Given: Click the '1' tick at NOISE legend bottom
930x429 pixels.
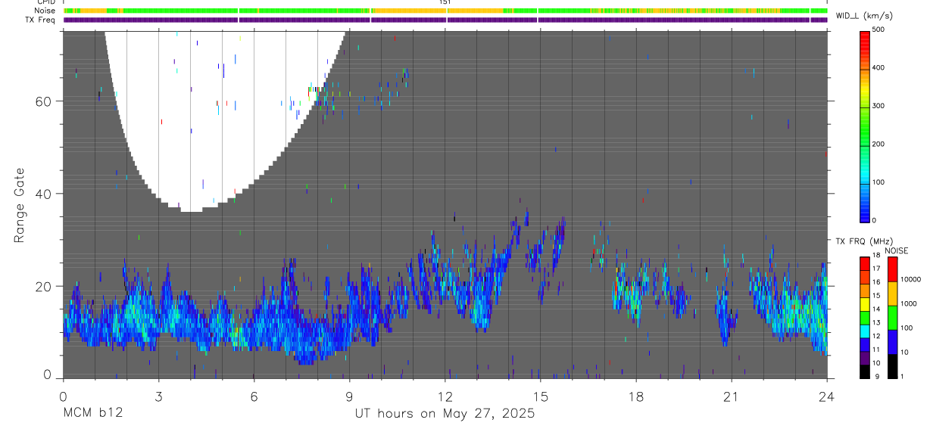Looking at the screenshot, I should coord(903,377).
